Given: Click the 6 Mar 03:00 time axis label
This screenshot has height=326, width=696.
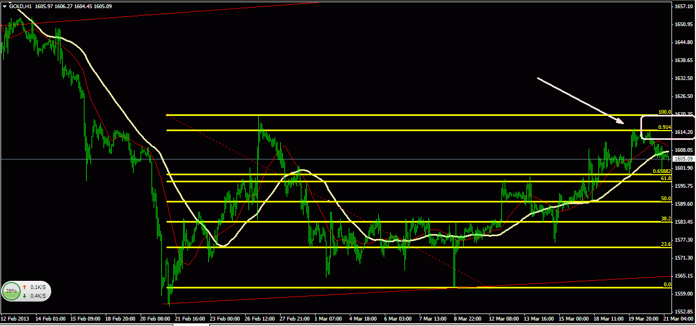Looking at the screenshot, I should click(x=398, y=318).
